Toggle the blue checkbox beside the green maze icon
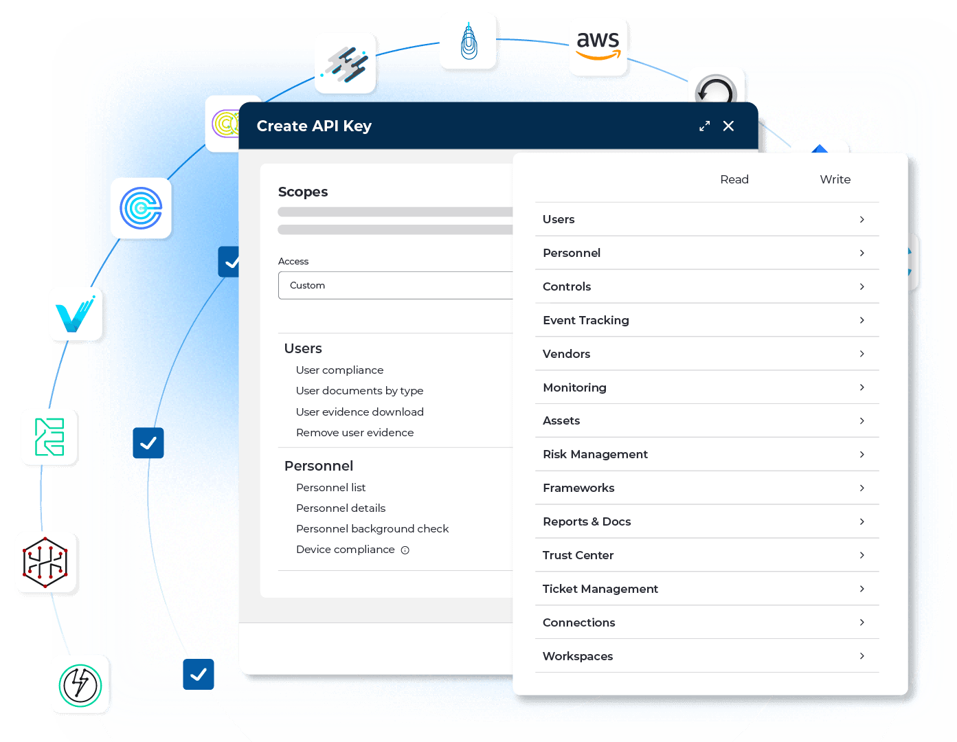 pos(148,443)
